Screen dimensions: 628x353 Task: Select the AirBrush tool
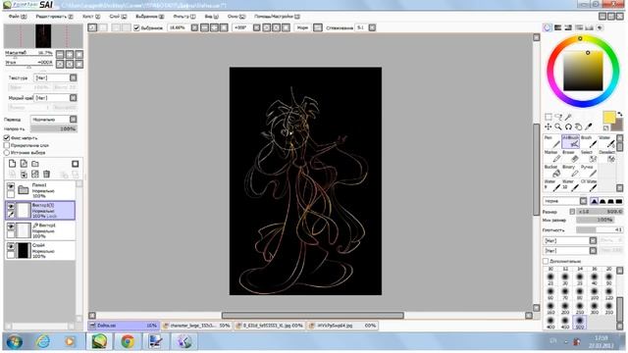570,141
